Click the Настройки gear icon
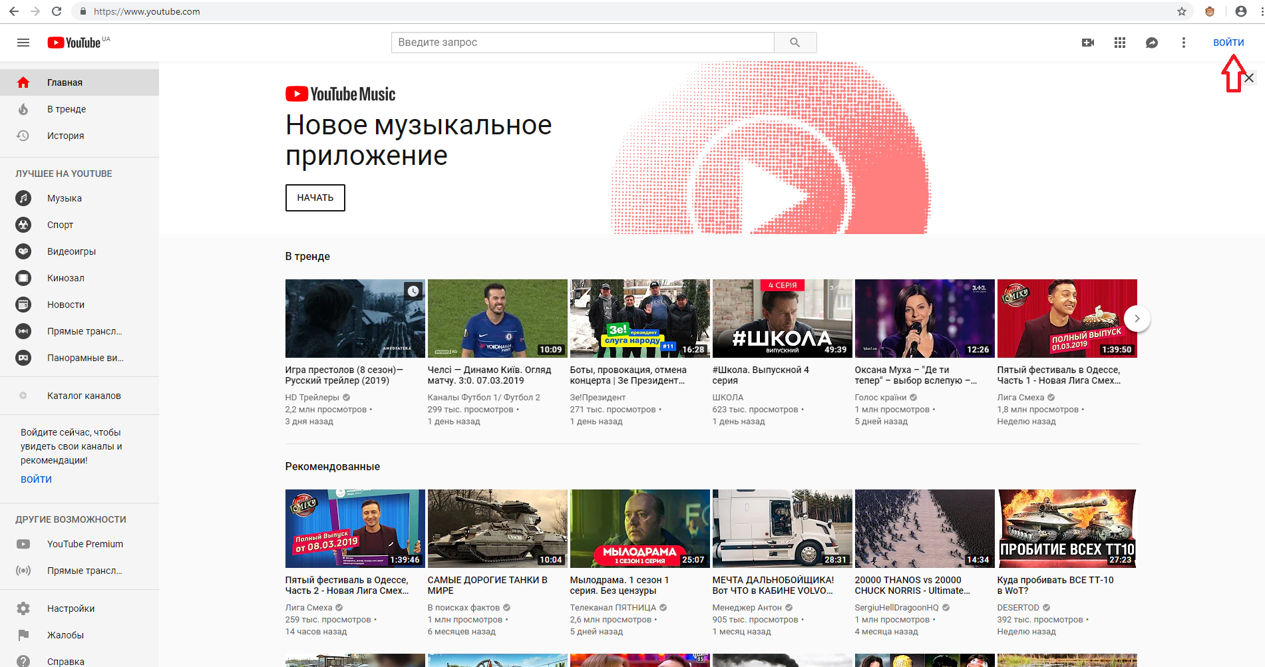 click(23, 608)
